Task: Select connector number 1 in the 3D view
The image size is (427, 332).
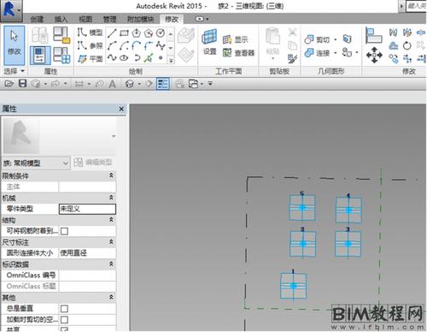Action: pyautogui.click(x=294, y=286)
